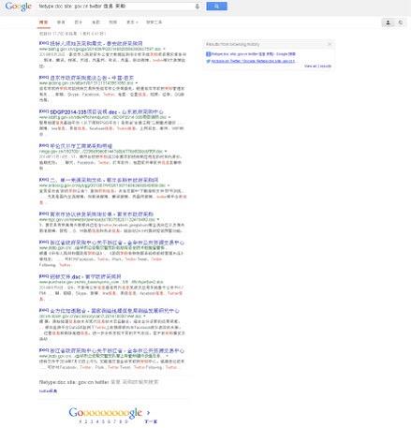The image size is (411, 428).
Task: Switch to the second search category tab
Action: click(x=61, y=22)
